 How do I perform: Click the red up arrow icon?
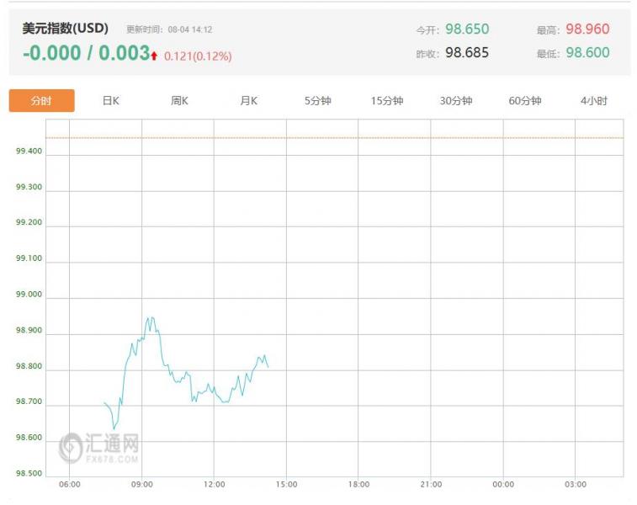tap(154, 56)
